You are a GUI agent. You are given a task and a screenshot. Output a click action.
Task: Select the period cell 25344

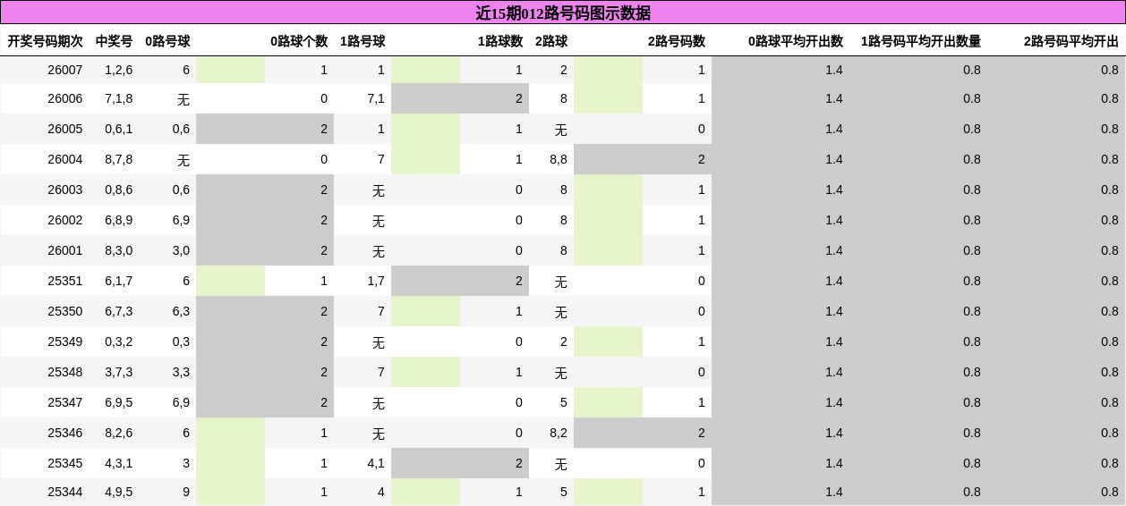tap(64, 492)
